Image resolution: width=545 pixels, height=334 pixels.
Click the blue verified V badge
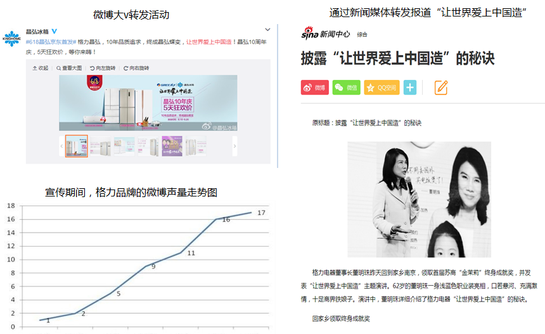click(x=54, y=31)
